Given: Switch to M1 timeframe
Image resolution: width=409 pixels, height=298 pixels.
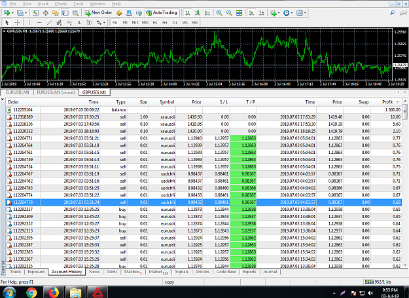Looking at the screenshot, I should tap(115, 23).
